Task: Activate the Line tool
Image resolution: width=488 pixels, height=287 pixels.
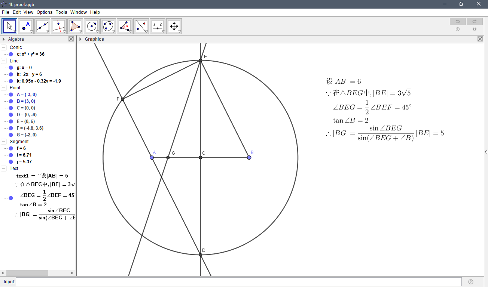Action: tap(42, 26)
